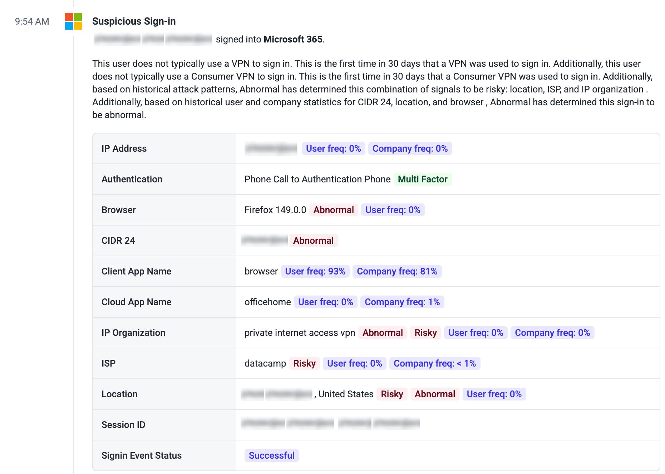Click the Signin Event Status label
This screenshot has width=665, height=474.
point(142,455)
